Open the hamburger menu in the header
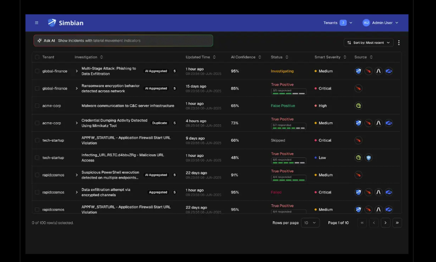Viewport: 436px width, 262px height. click(37, 23)
